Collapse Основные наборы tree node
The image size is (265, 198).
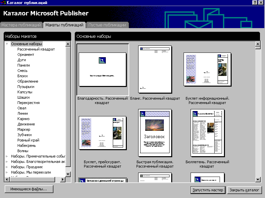[7, 44]
